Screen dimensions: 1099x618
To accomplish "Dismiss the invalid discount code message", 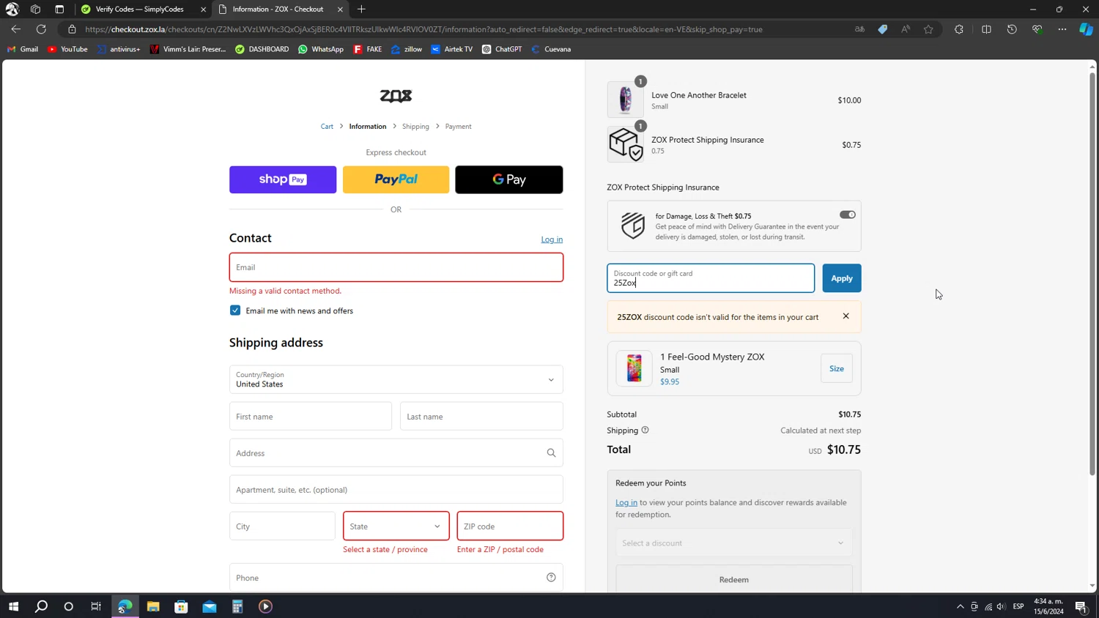I will coord(845,316).
